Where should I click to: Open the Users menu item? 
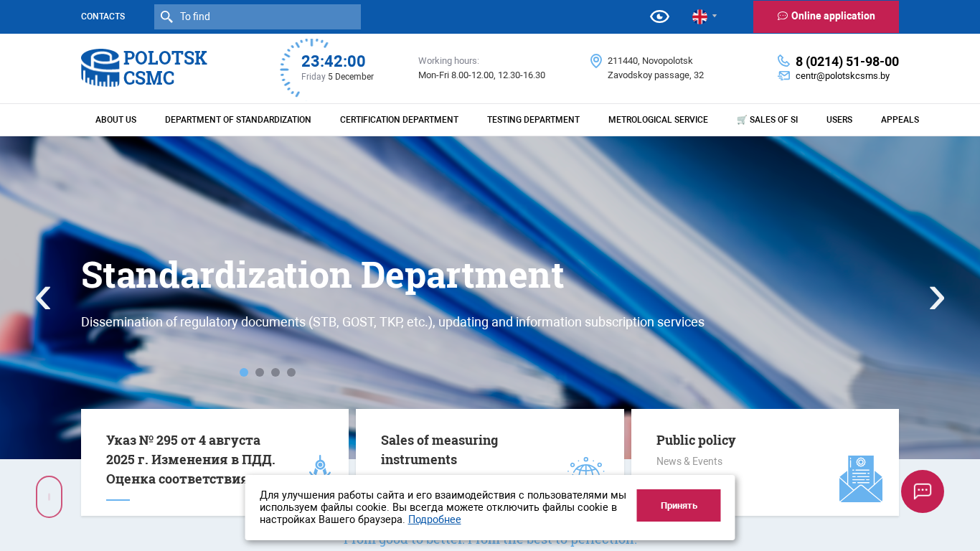[839, 120]
